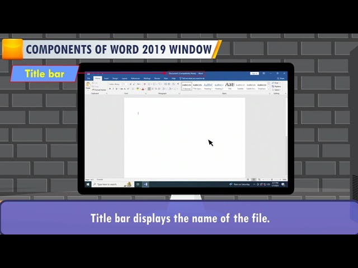Screen dimensions: 358x268
Task: Click the Share button
Action: [281, 78]
